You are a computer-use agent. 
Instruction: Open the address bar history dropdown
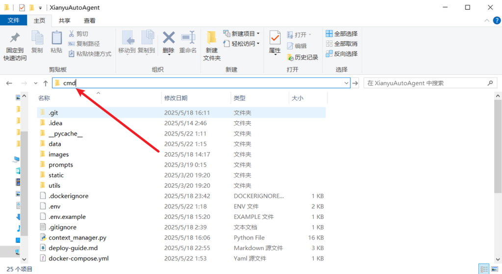(347, 83)
